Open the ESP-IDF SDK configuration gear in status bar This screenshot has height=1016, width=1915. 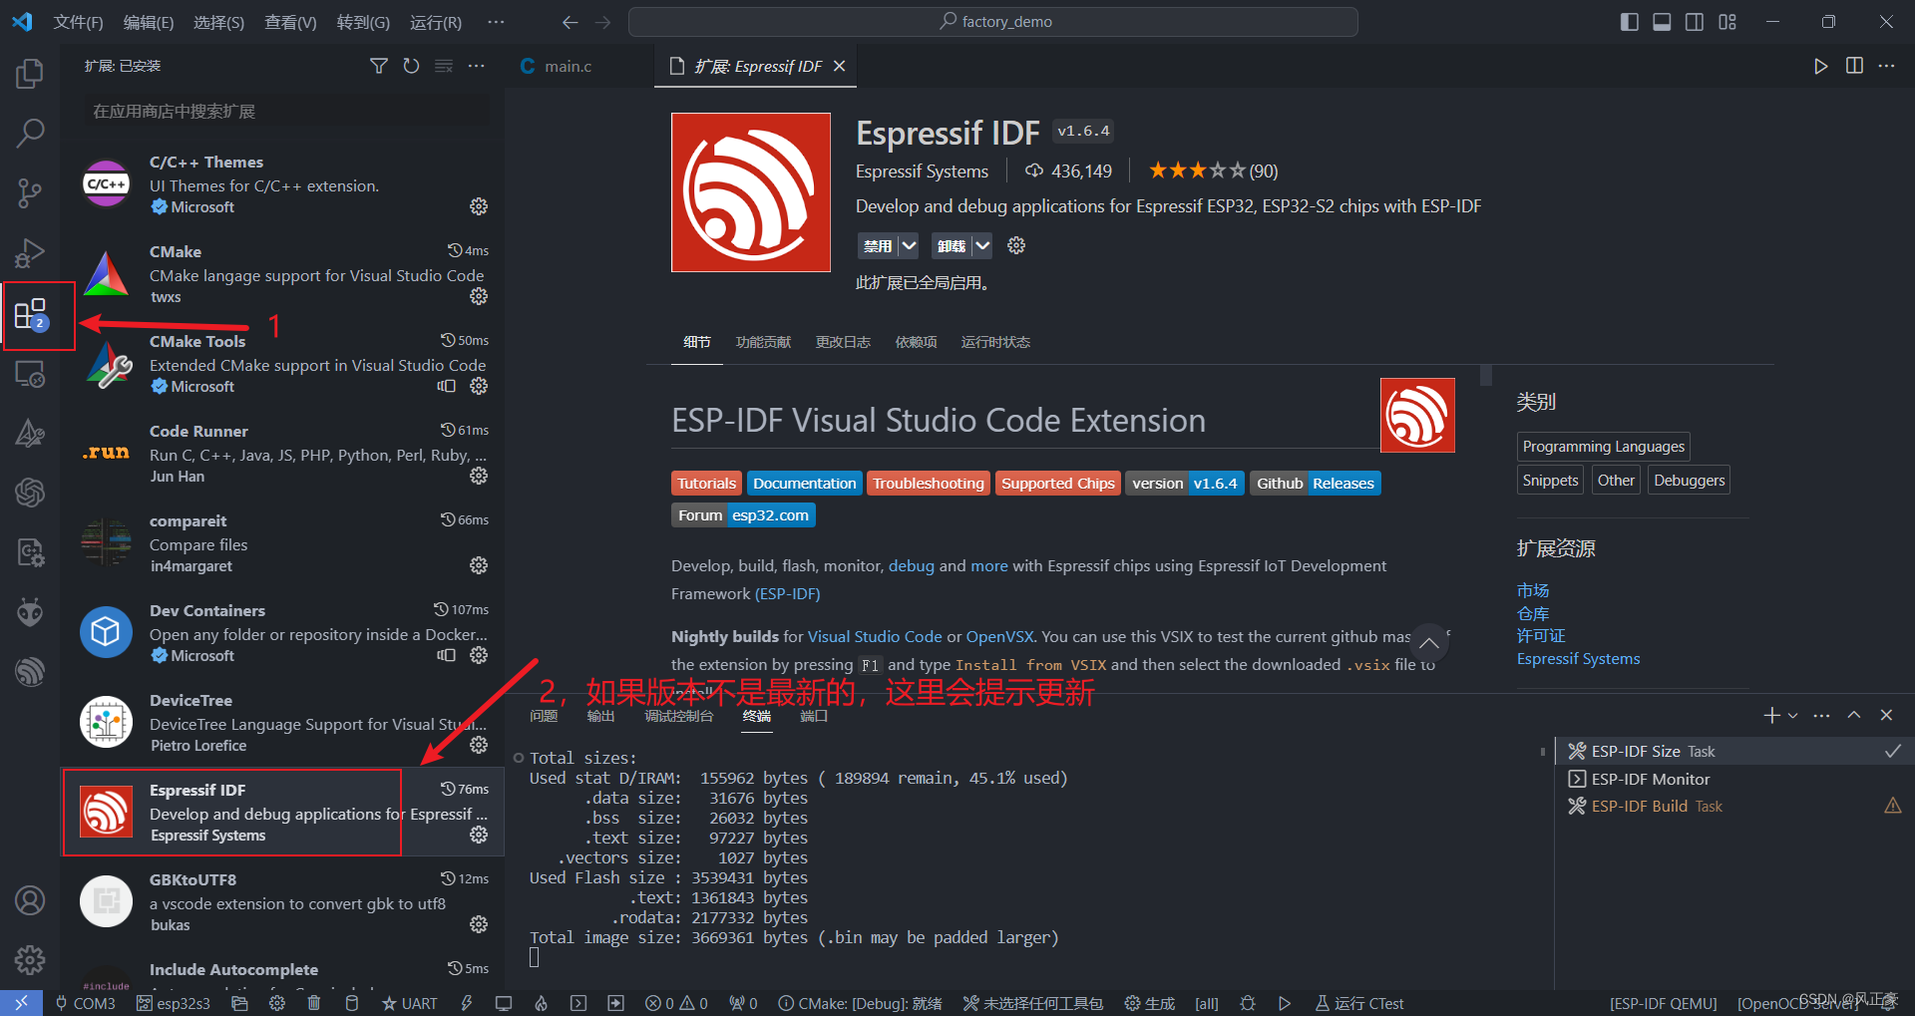point(277,1003)
